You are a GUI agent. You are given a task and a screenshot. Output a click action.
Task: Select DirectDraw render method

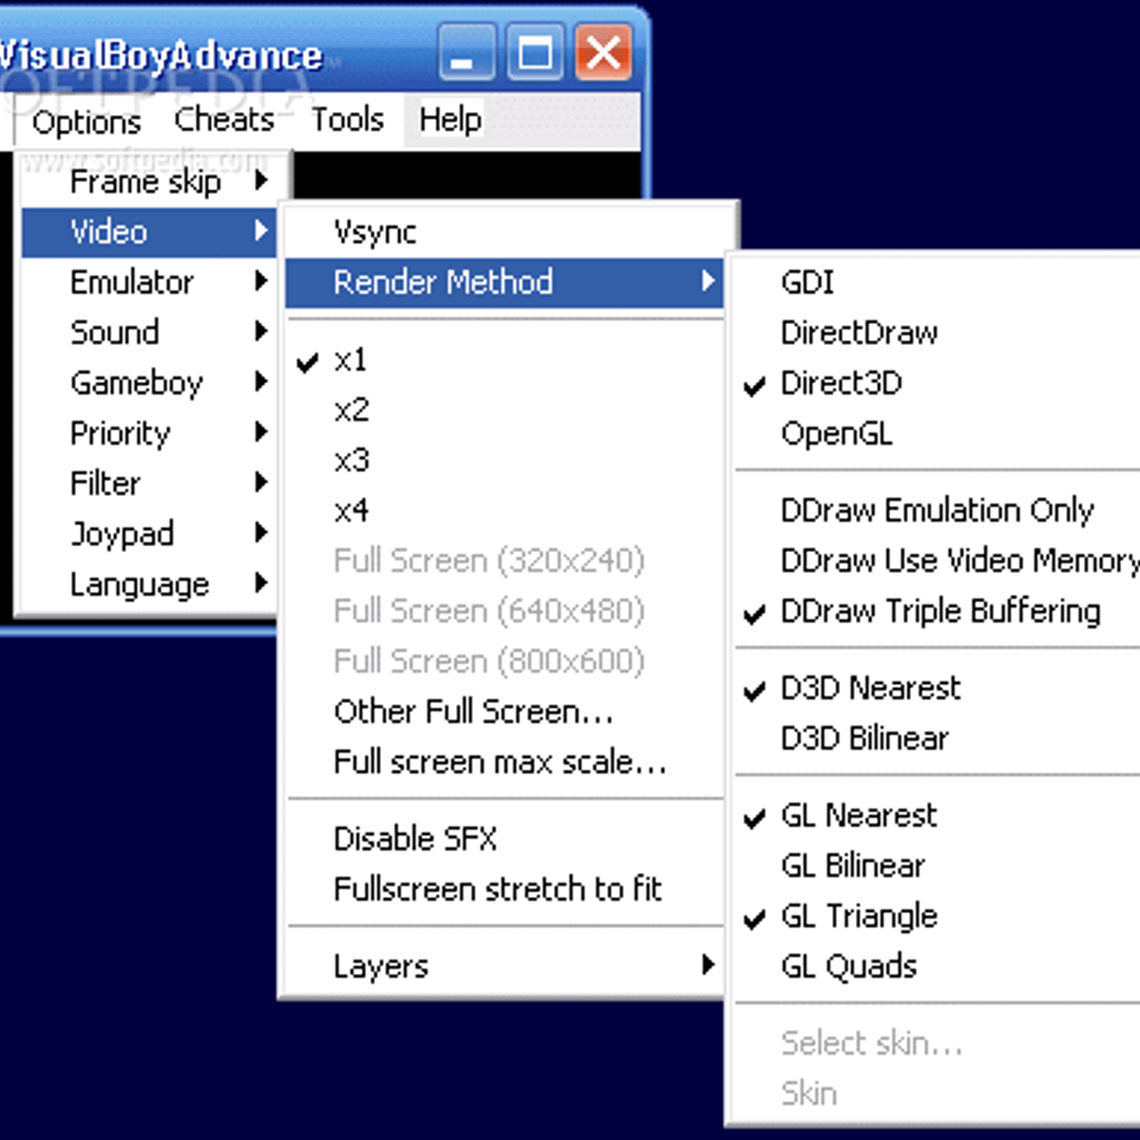[x=937, y=332]
